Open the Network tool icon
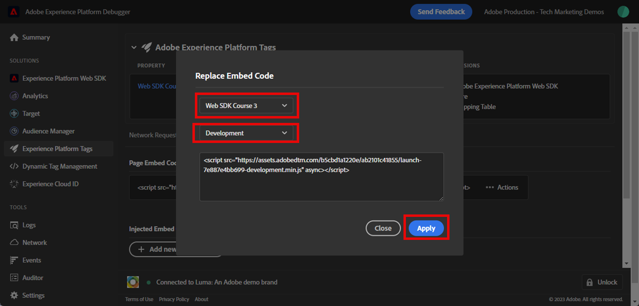Screen dimensions: 639x306 coord(14,243)
